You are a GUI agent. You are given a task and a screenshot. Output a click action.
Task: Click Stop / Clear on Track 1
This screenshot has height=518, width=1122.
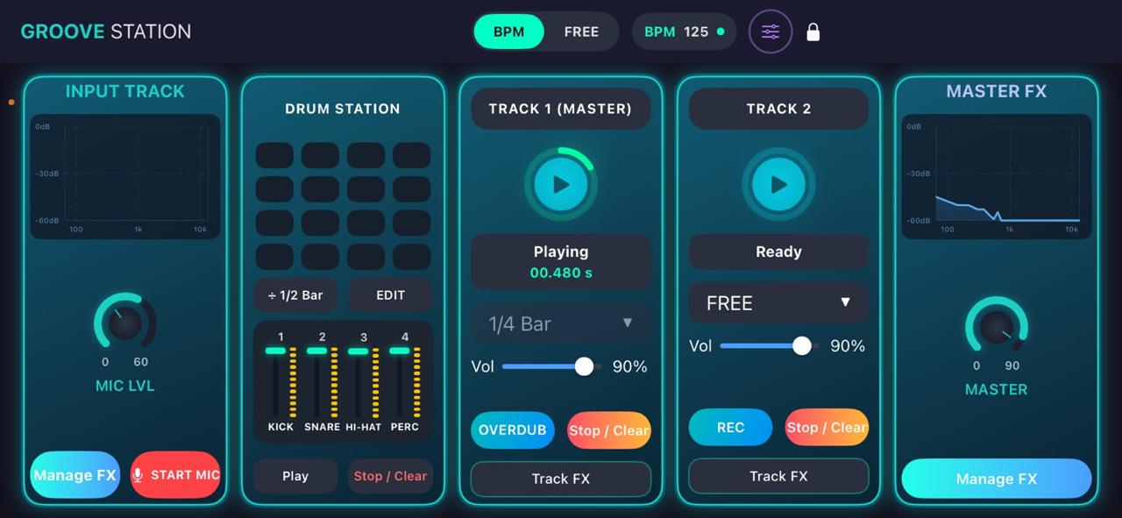point(609,430)
